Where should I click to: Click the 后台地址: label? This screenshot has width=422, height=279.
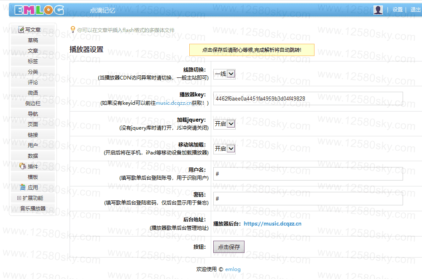(194, 220)
